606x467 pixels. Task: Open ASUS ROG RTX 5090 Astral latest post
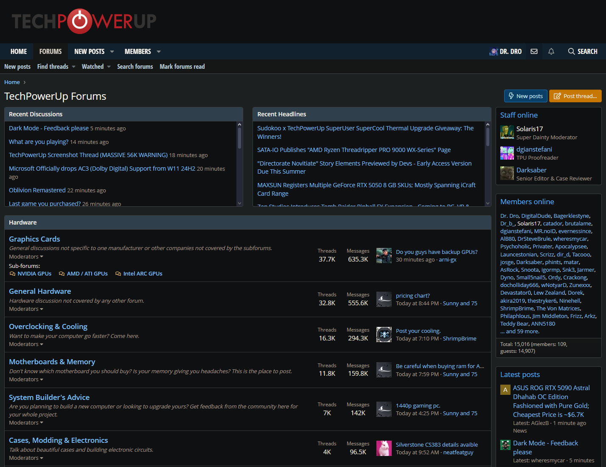(551, 401)
